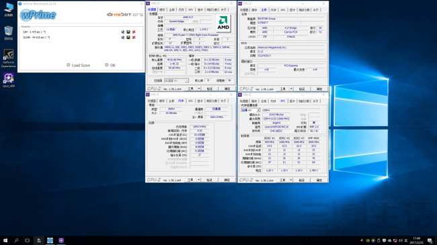Click 确定 button in CPU-Z mainboard window

[319, 89]
